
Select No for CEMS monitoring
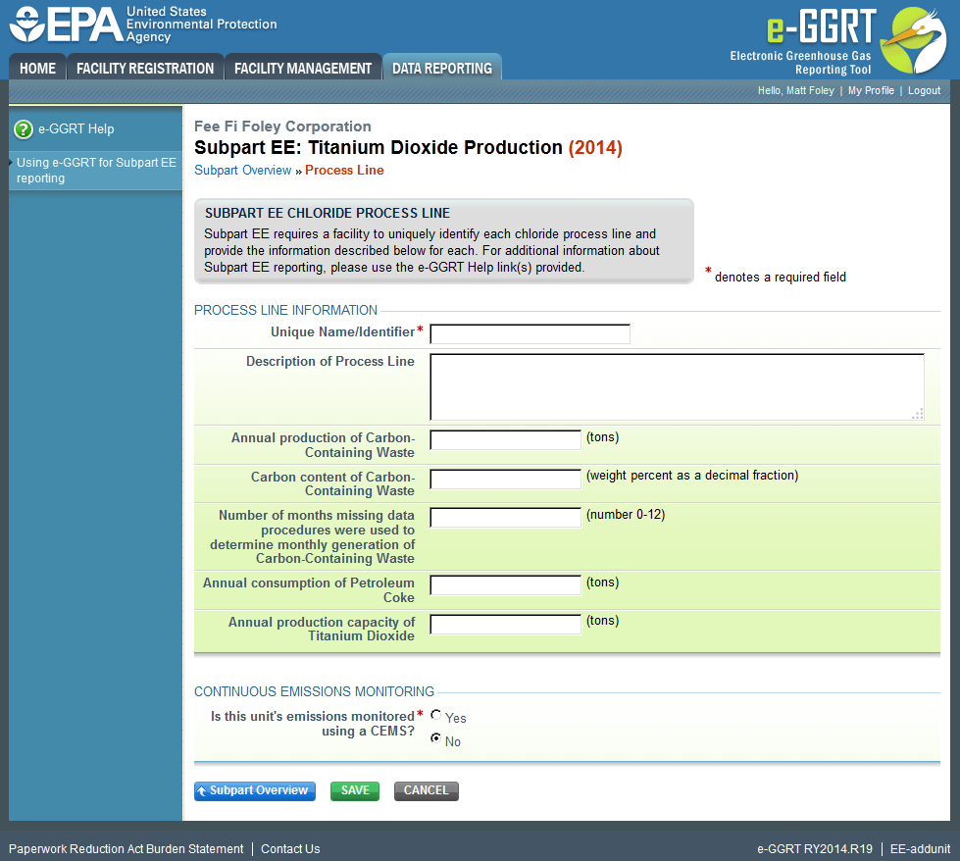point(436,737)
